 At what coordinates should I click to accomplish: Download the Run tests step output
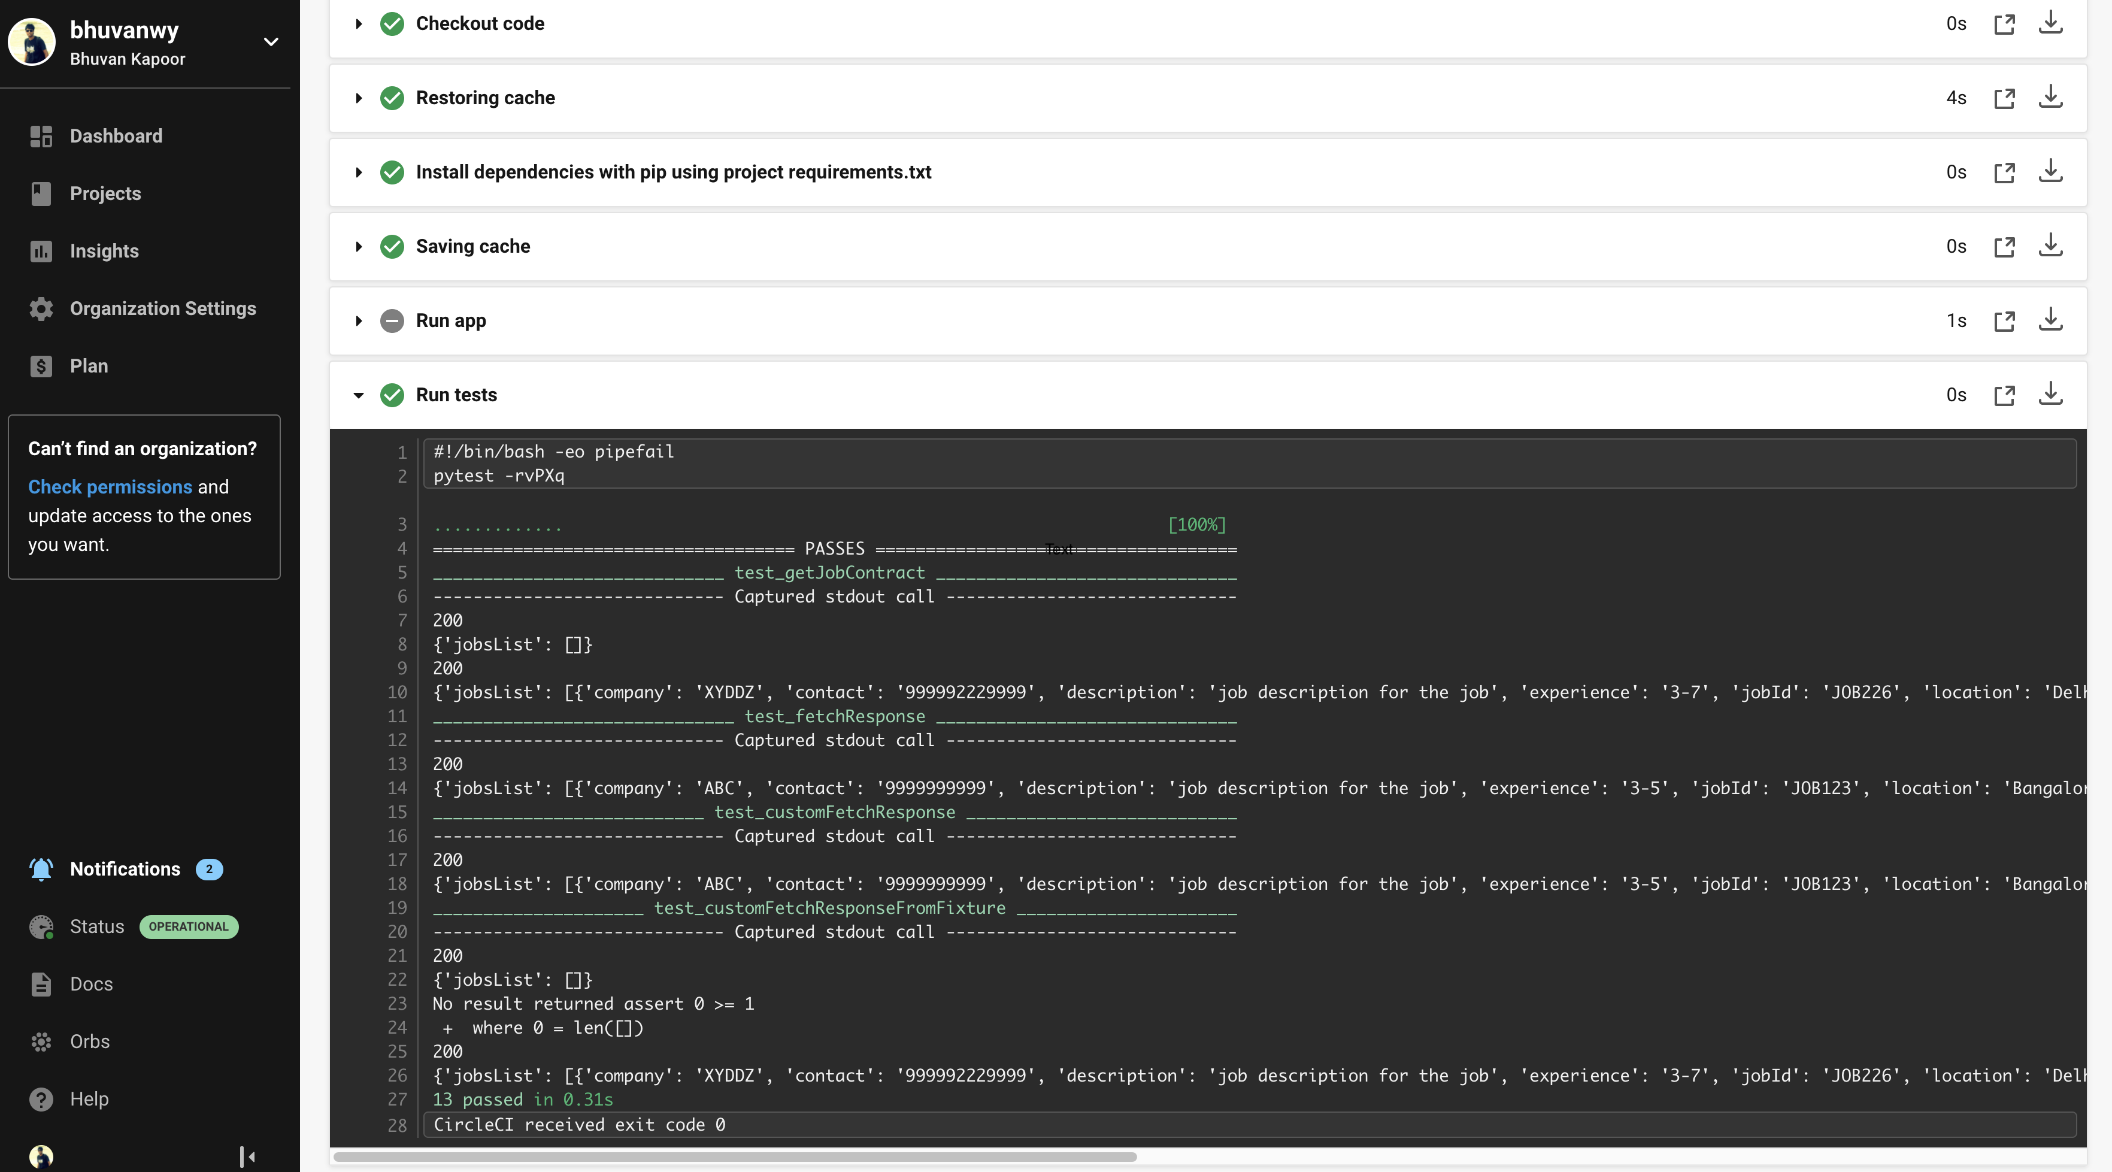(2050, 395)
